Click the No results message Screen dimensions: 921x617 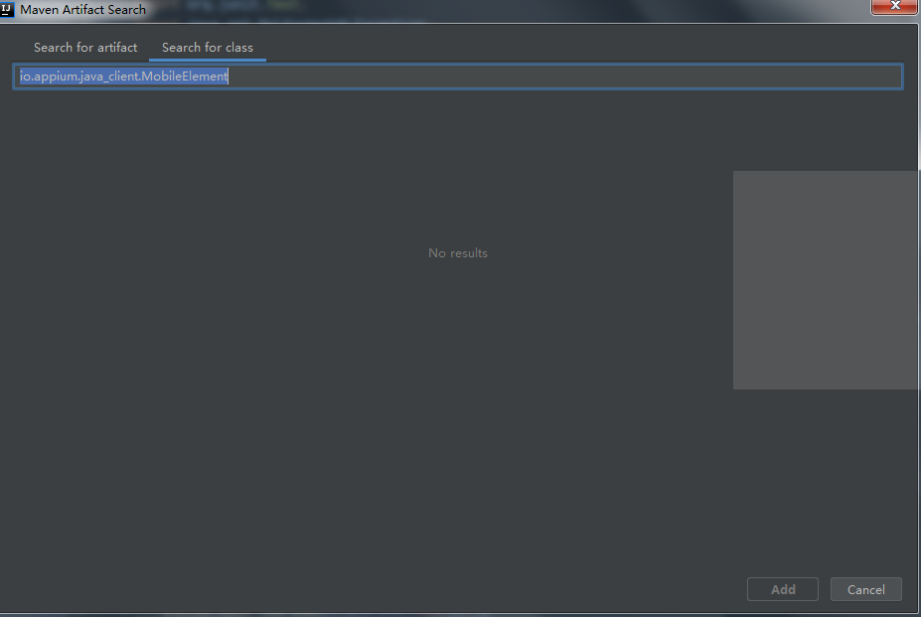457,253
